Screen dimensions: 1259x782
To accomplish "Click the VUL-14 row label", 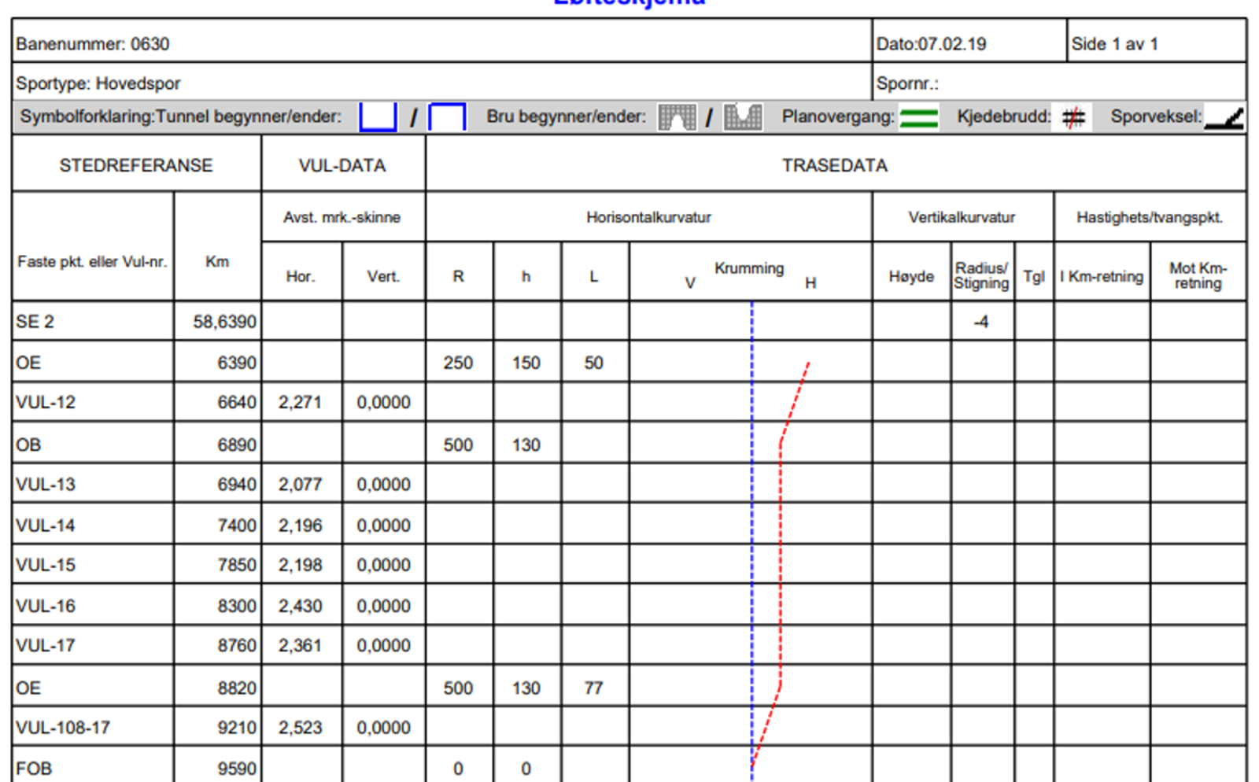I will point(46,525).
